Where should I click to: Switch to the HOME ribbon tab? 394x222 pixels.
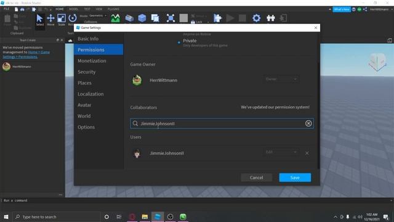click(60, 9)
